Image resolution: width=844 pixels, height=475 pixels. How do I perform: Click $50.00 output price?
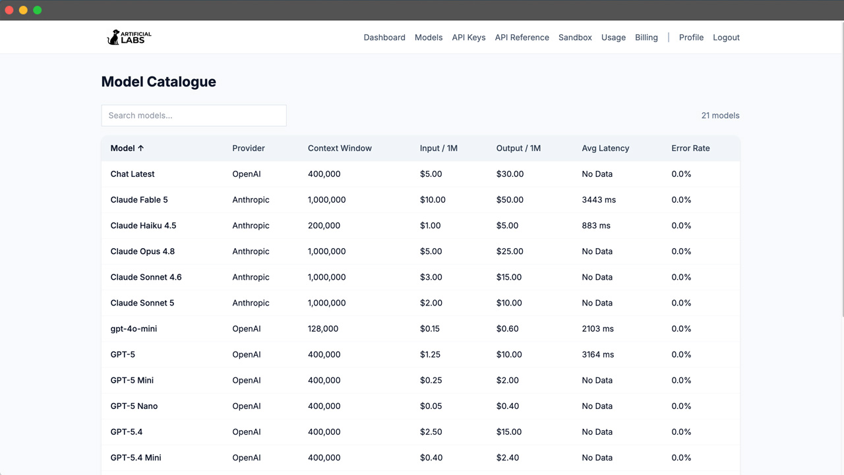pos(510,200)
